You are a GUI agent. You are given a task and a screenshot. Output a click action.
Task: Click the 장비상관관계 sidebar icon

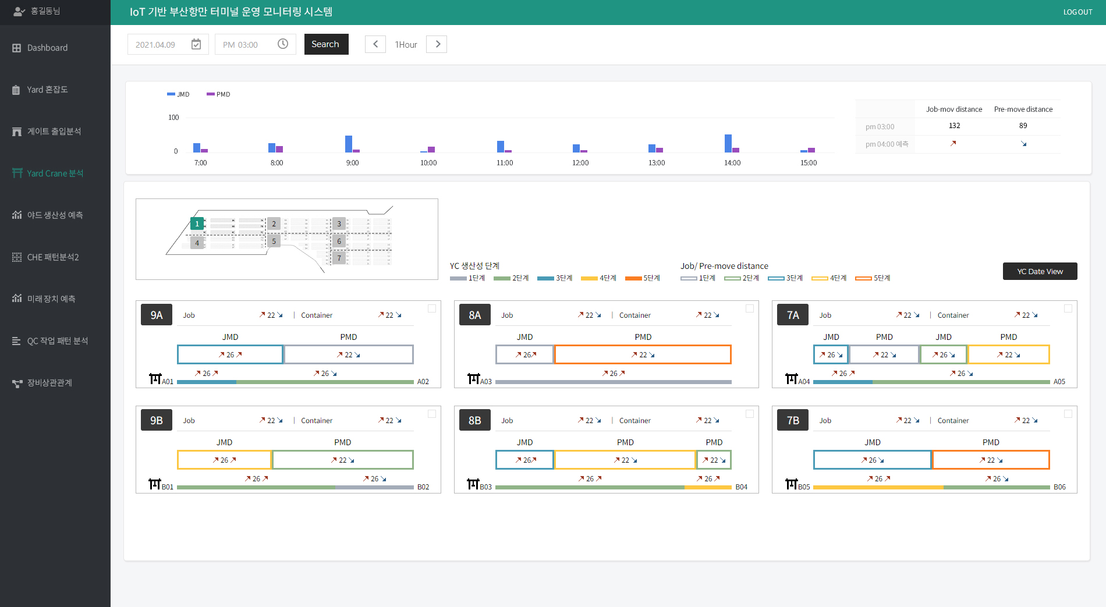coord(17,383)
